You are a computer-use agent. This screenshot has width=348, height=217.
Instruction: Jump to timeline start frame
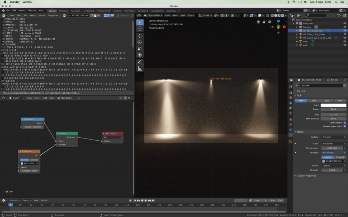(135, 200)
